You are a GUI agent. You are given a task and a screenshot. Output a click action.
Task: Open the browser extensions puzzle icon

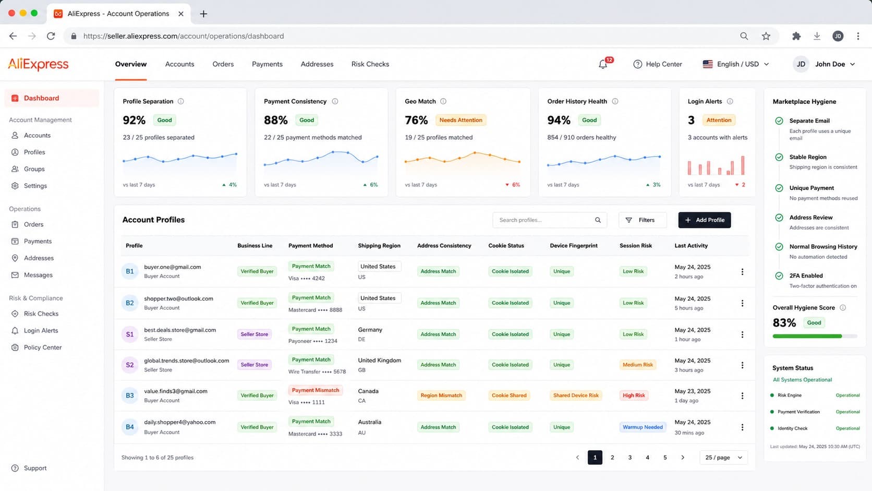click(x=796, y=36)
